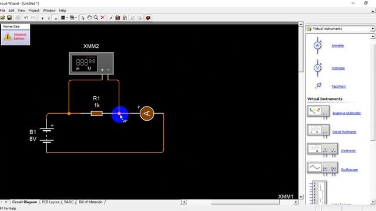This screenshot has height=211, width=376.
Task: Open the Help menu
Action: (63, 11)
